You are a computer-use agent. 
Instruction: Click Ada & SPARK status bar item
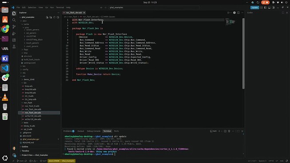click(x=62, y=161)
